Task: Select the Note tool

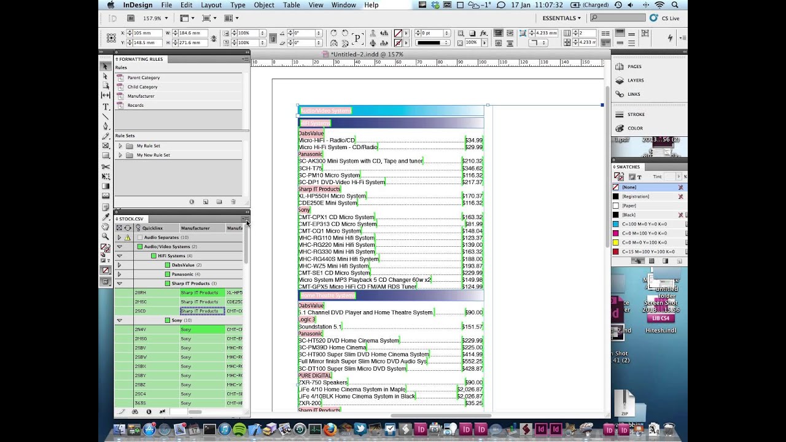Action: click(x=105, y=206)
